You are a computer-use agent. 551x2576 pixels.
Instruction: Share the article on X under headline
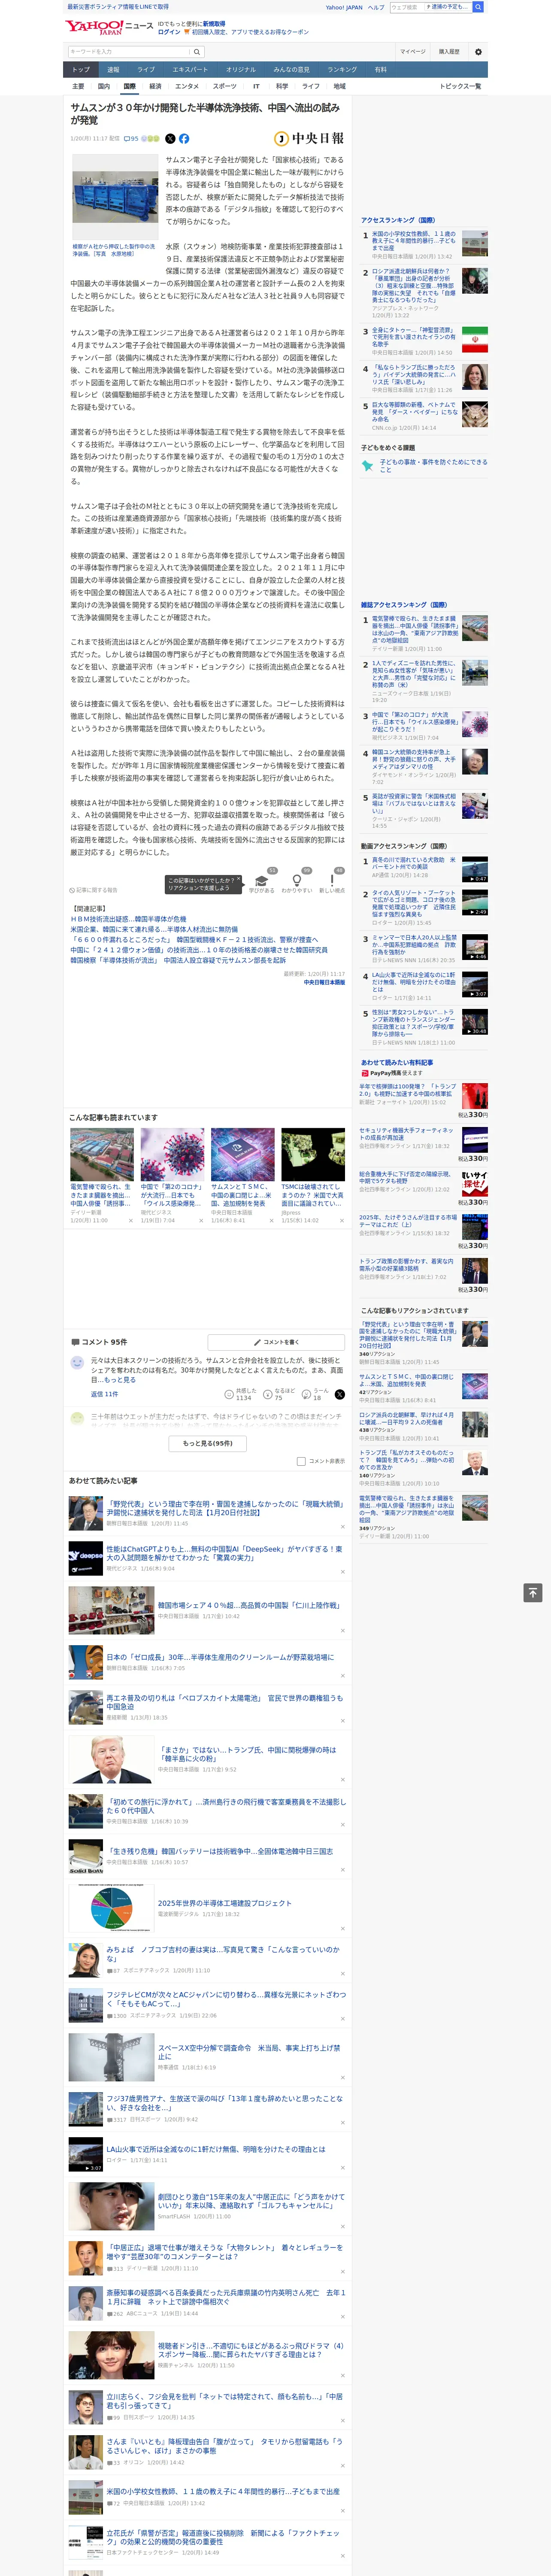[x=170, y=139]
